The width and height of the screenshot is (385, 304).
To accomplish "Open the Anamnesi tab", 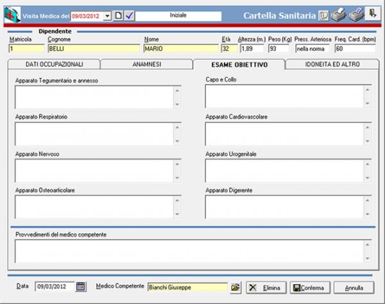I will click(x=147, y=64).
